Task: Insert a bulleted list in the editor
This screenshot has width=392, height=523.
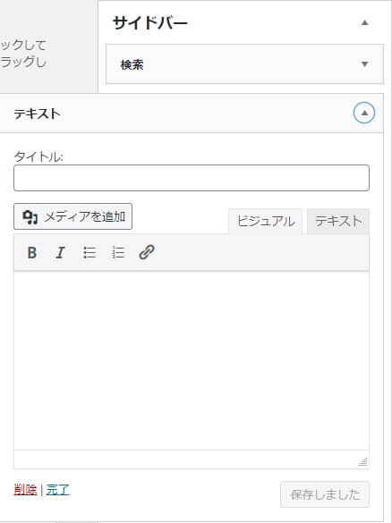Action: click(89, 252)
